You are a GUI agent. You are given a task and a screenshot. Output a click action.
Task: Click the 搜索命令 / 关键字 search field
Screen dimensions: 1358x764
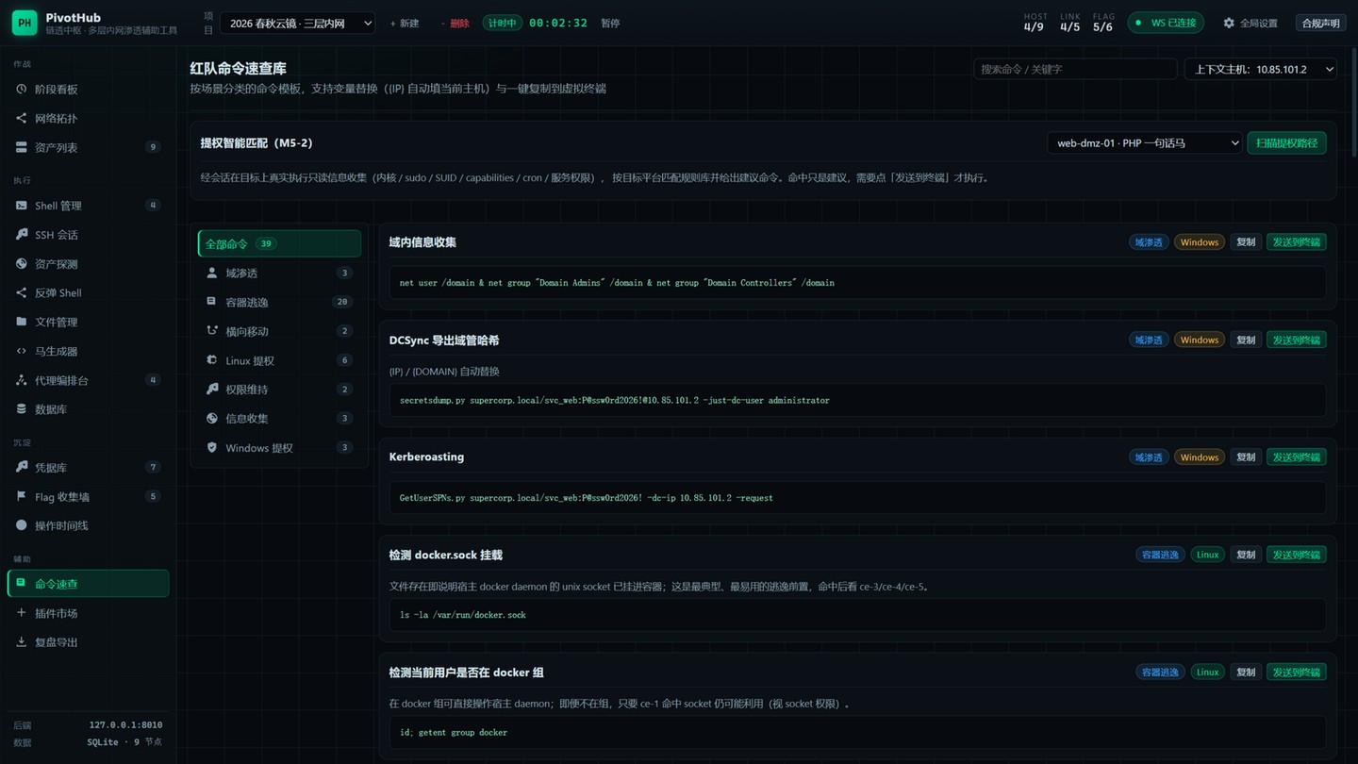coord(1075,69)
